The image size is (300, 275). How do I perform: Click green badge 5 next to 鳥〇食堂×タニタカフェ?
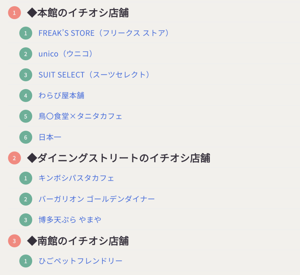(x=26, y=116)
